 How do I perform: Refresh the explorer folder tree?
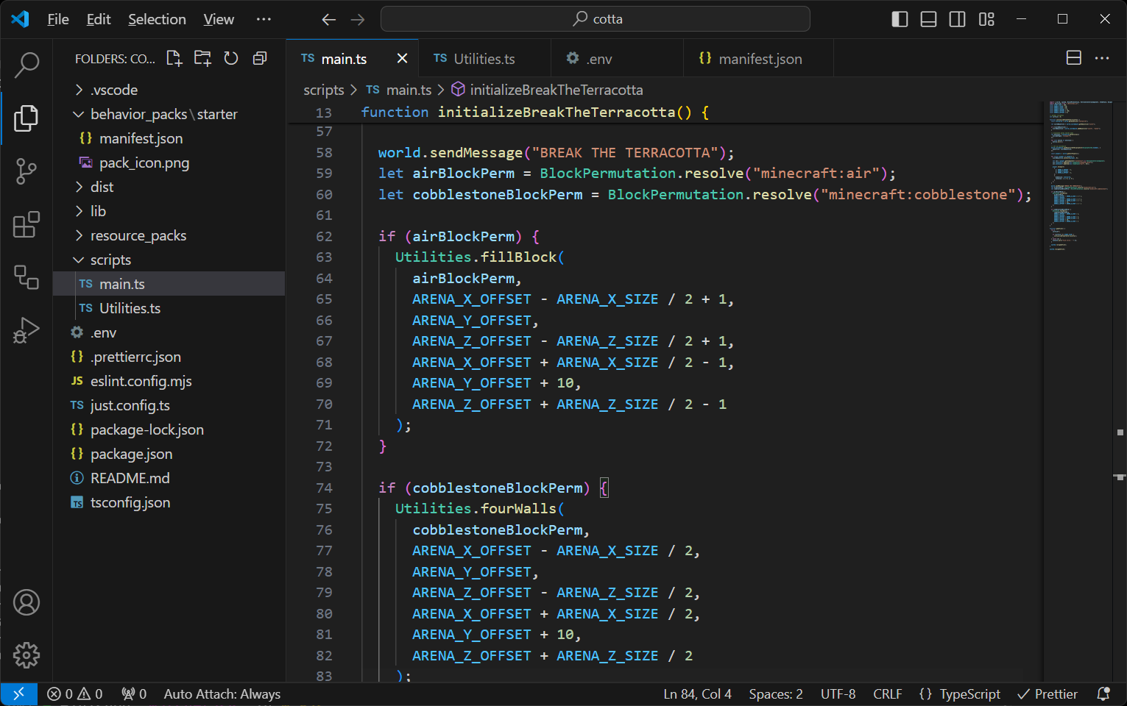(x=231, y=59)
